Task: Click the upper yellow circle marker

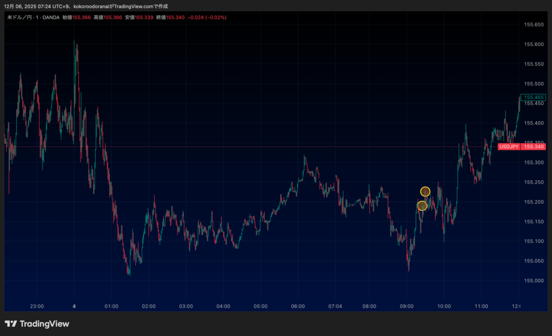Action: [x=425, y=192]
